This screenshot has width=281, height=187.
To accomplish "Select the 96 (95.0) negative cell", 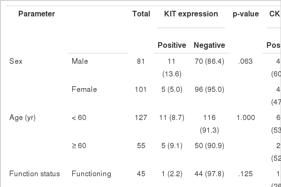I will 209,90.
